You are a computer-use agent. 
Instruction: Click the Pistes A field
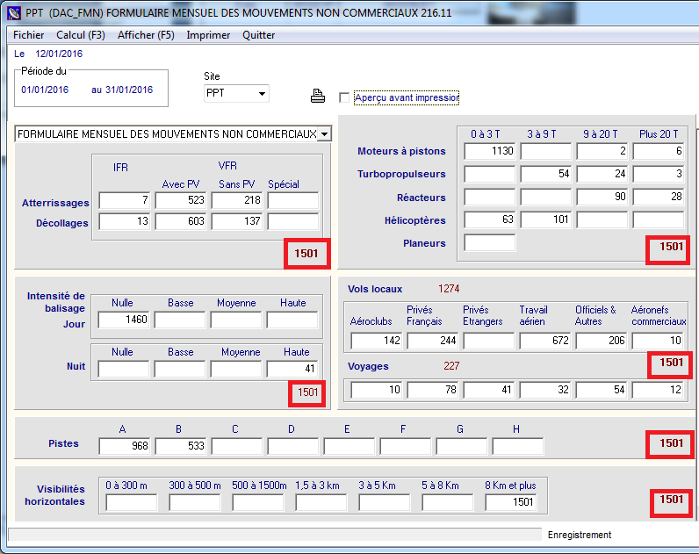point(124,446)
